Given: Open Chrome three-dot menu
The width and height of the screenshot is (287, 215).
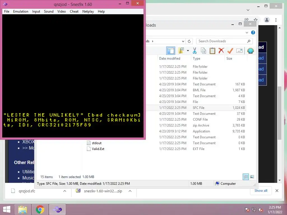Looking at the screenshot, I should pos(276,20).
